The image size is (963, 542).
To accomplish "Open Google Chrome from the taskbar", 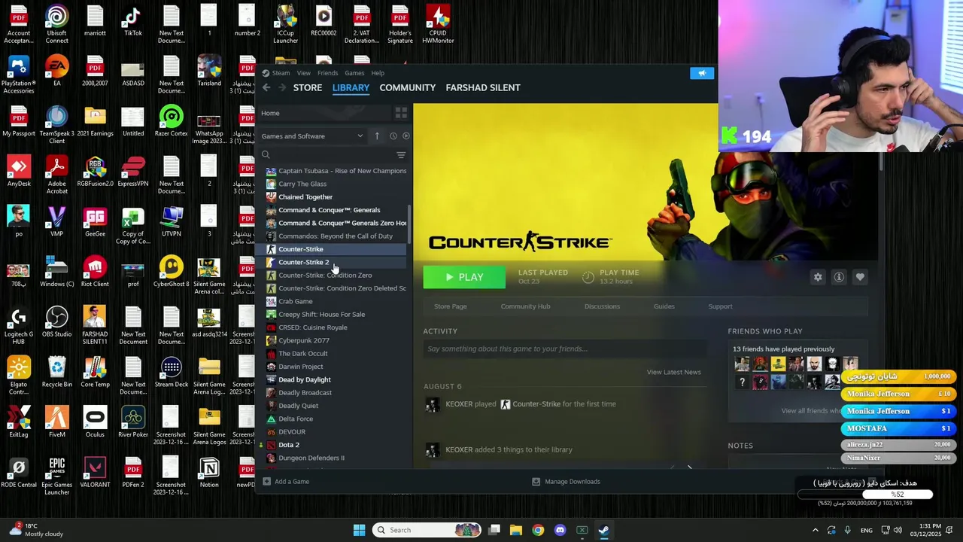I will click(x=538, y=530).
